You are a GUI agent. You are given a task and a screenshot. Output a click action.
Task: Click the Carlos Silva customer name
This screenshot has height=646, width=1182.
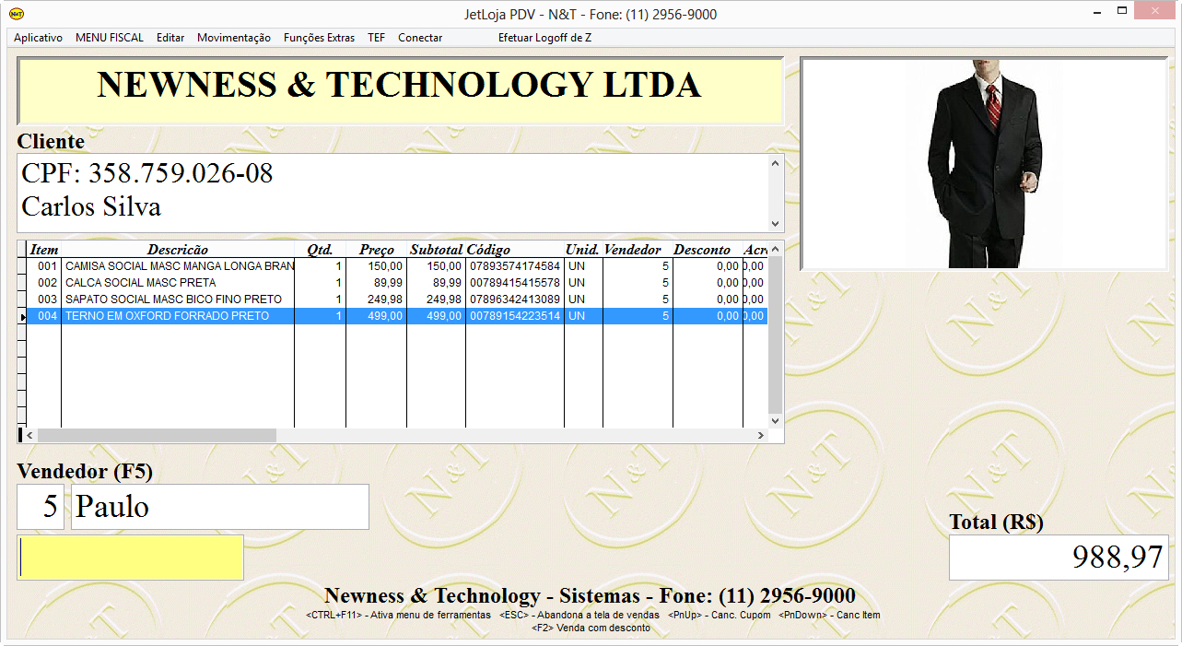(91, 206)
